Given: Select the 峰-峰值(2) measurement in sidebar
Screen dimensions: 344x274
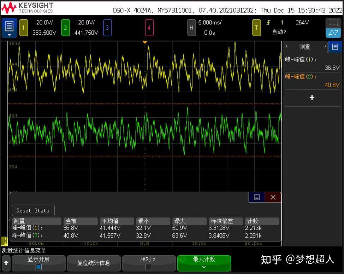Looking at the screenshot, I should [x=313, y=81].
